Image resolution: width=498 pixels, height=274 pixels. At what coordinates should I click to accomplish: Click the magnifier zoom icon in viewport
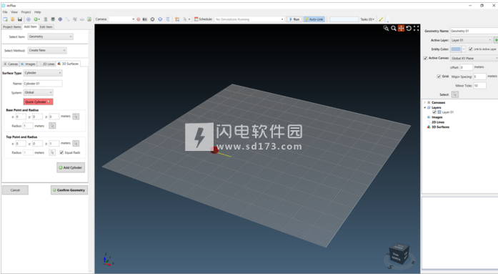point(394,29)
